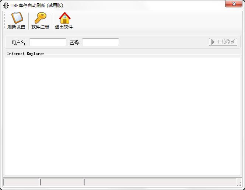The width and height of the screenshot is (245, 190).
Task: Focus the 用户名 input field
Action: 48,42
